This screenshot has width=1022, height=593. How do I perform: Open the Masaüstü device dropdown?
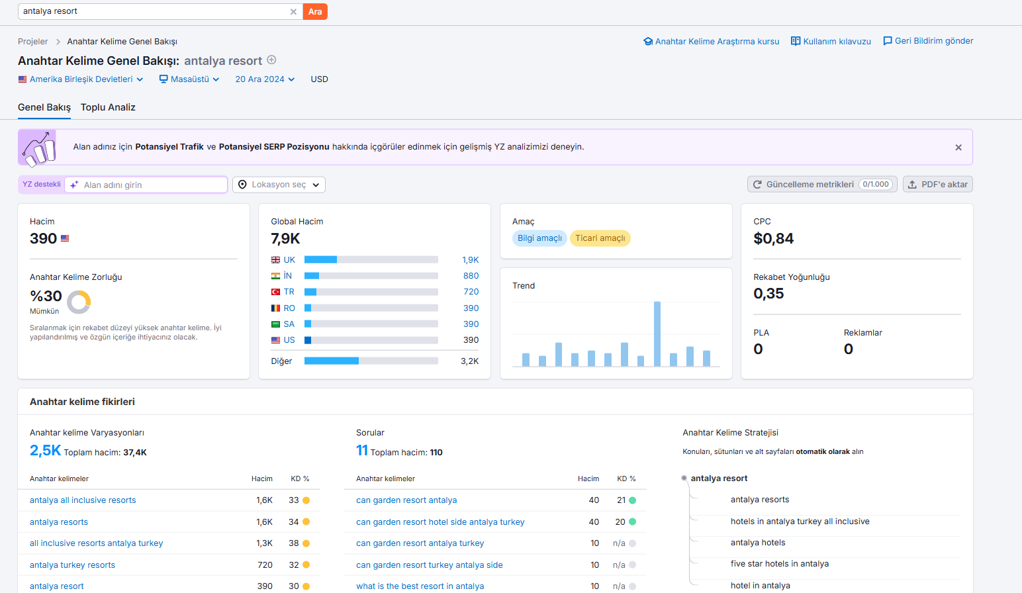click(x=189, y=79)
